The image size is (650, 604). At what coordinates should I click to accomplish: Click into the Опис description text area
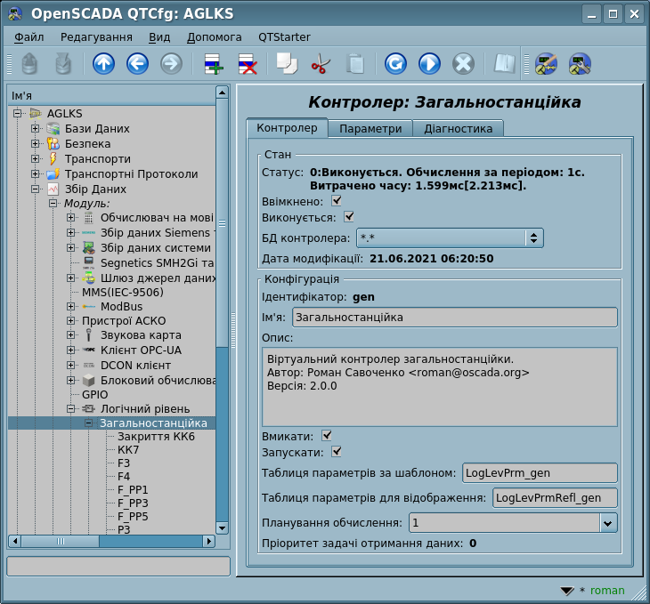[439, 387]
